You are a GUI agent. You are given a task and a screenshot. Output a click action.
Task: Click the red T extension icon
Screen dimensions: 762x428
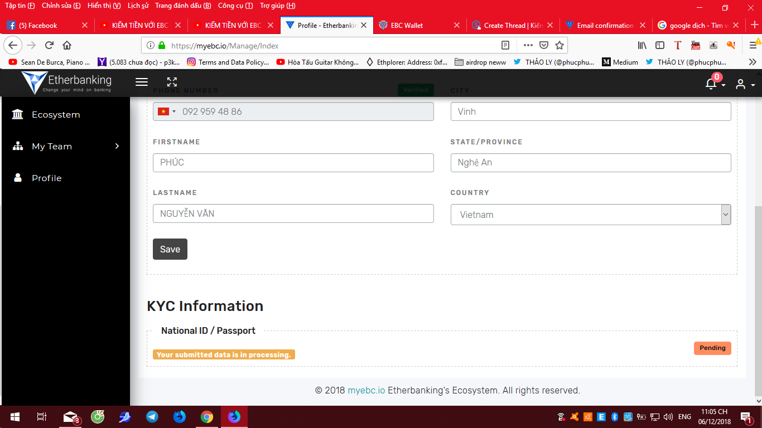pos(678,45)
